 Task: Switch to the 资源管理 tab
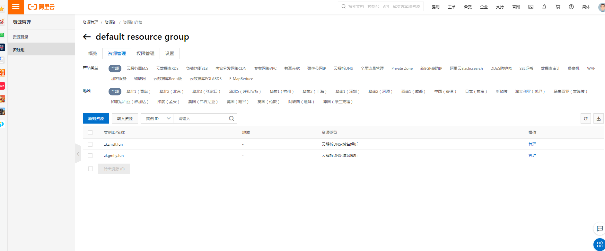(x=117, y=53)
